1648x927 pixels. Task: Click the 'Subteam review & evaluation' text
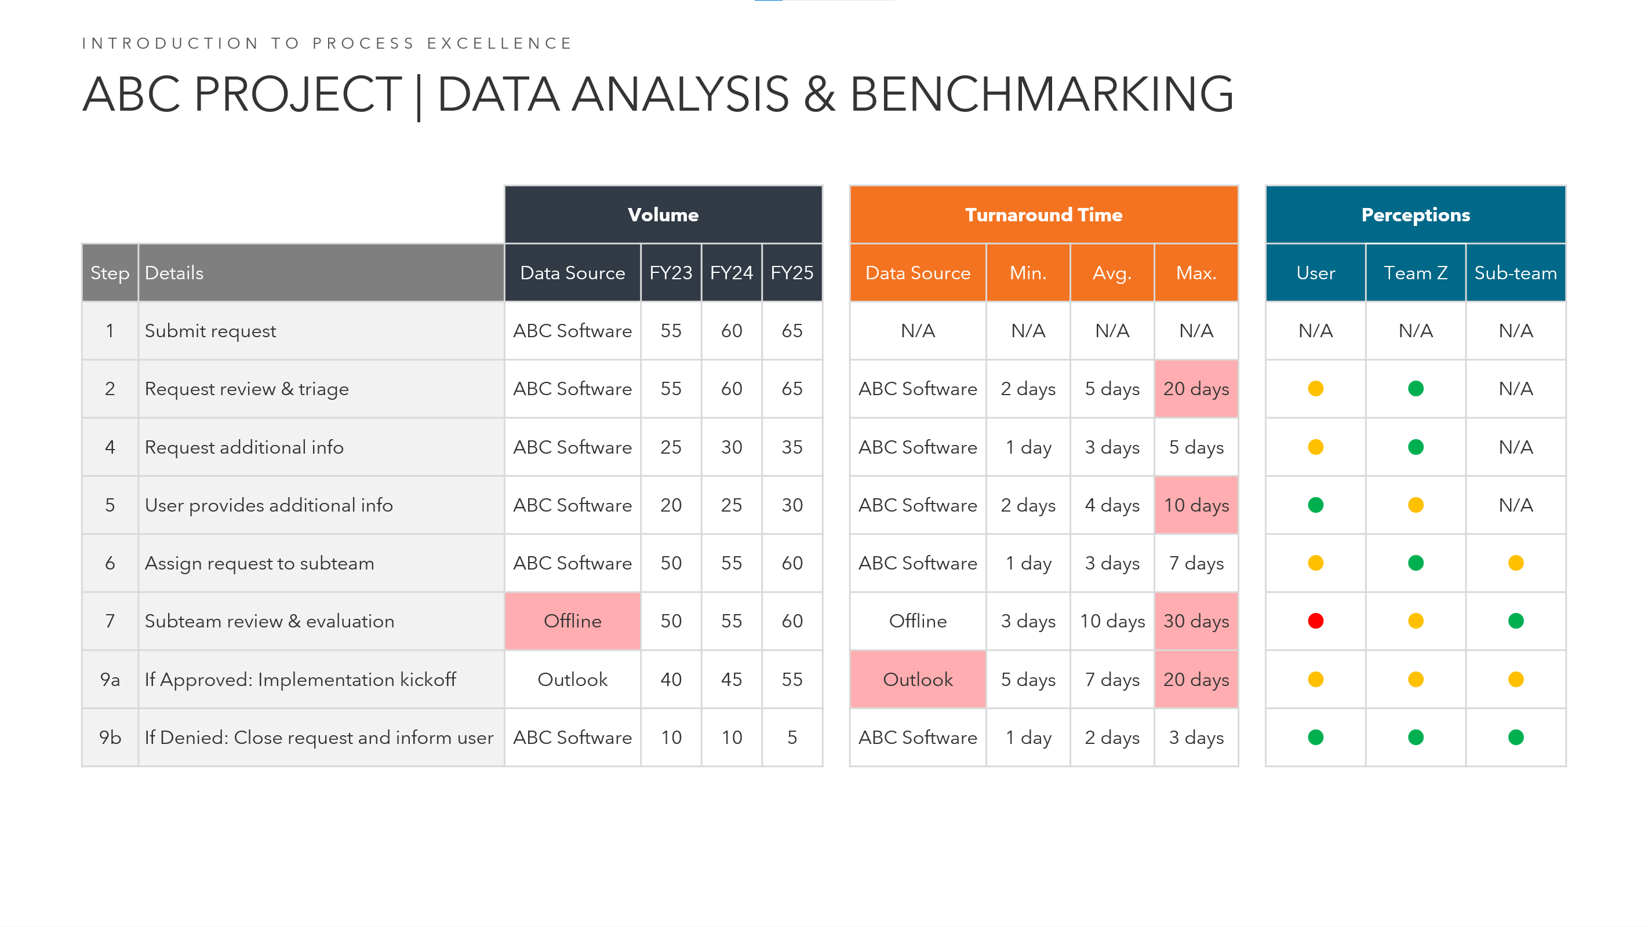coord(270,621)
